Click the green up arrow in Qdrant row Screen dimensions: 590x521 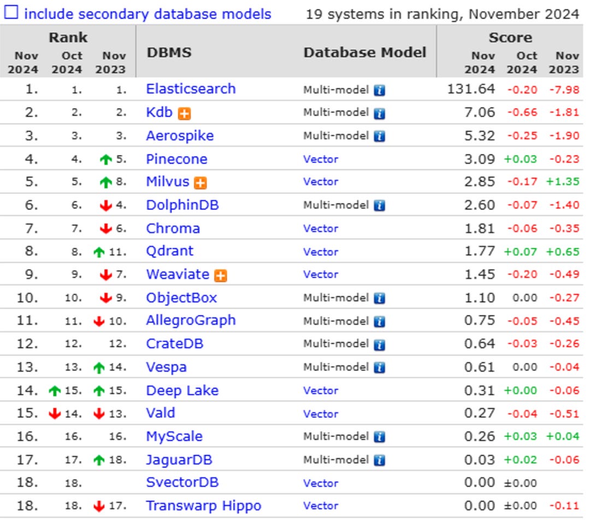(99, 252)
